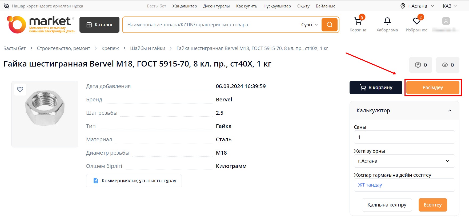Viewport: 469px width, 223px height.
Task: Click the orange search magnifier button
Action: click(x=330, y=25)
